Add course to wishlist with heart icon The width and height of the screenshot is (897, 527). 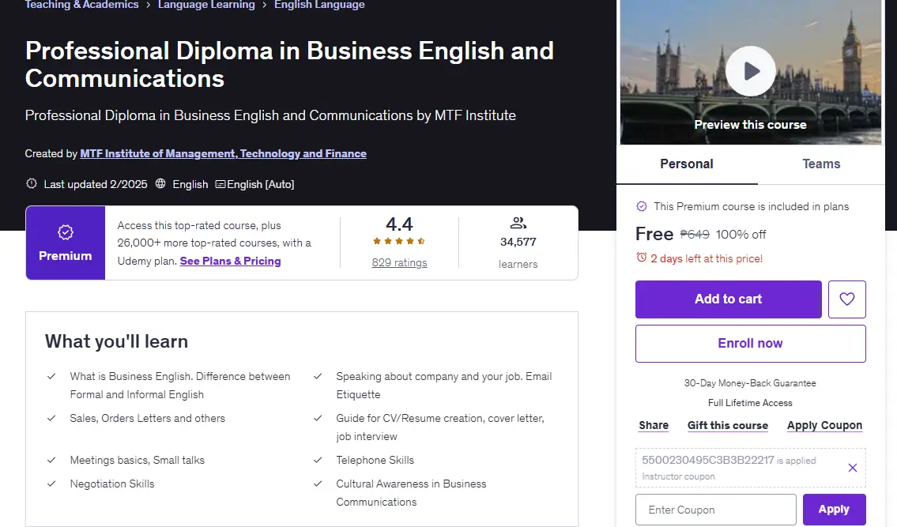pyautogui.click(x=846, y=299)
